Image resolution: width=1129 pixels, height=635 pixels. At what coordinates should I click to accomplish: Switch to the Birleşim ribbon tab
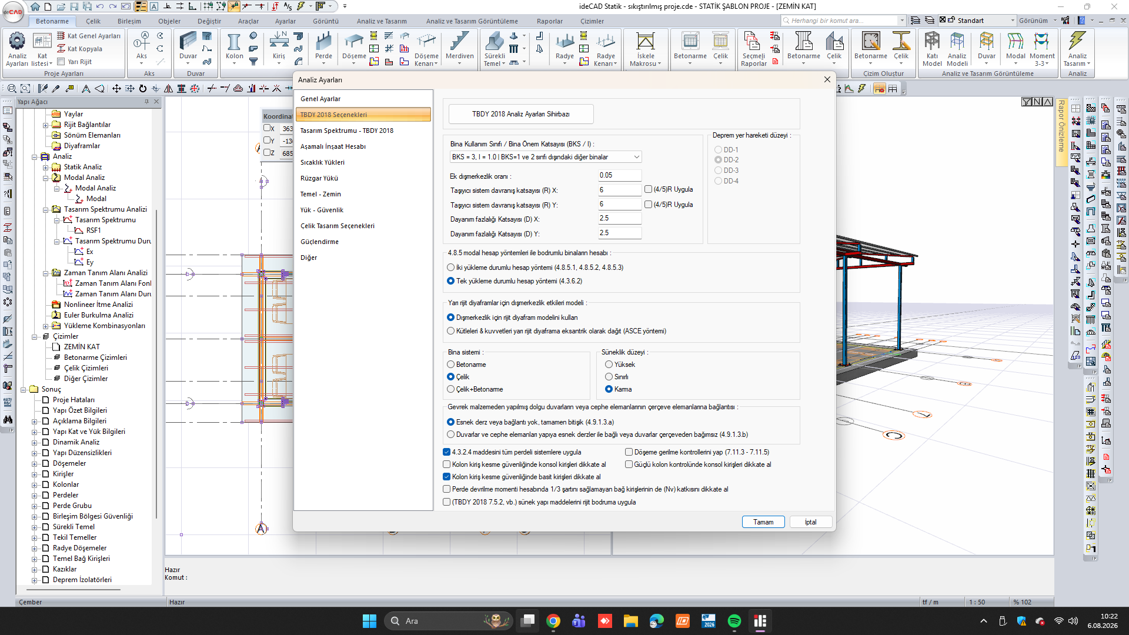pyautogui.click(x=129, y=21)
